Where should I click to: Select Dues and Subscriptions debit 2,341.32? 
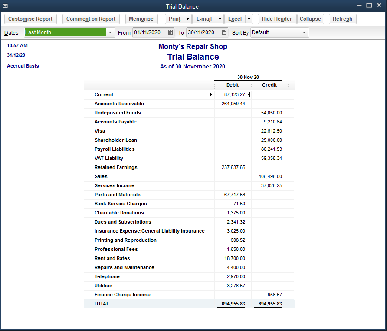point(236,222)
